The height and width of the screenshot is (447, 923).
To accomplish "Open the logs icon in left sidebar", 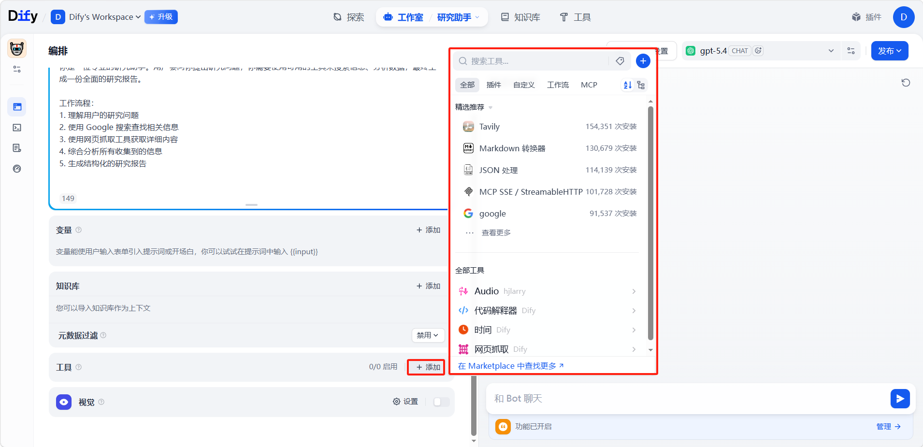I will (17, 148).
